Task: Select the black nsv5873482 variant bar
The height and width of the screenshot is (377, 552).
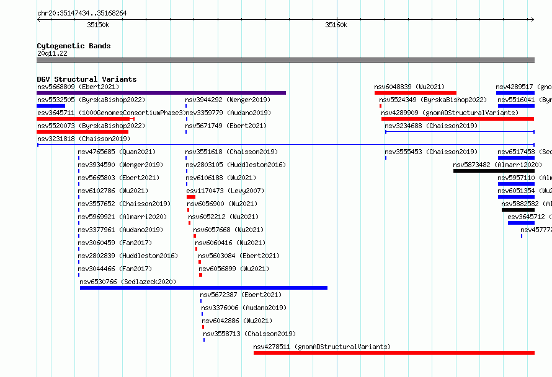Action: coord(494,171)
